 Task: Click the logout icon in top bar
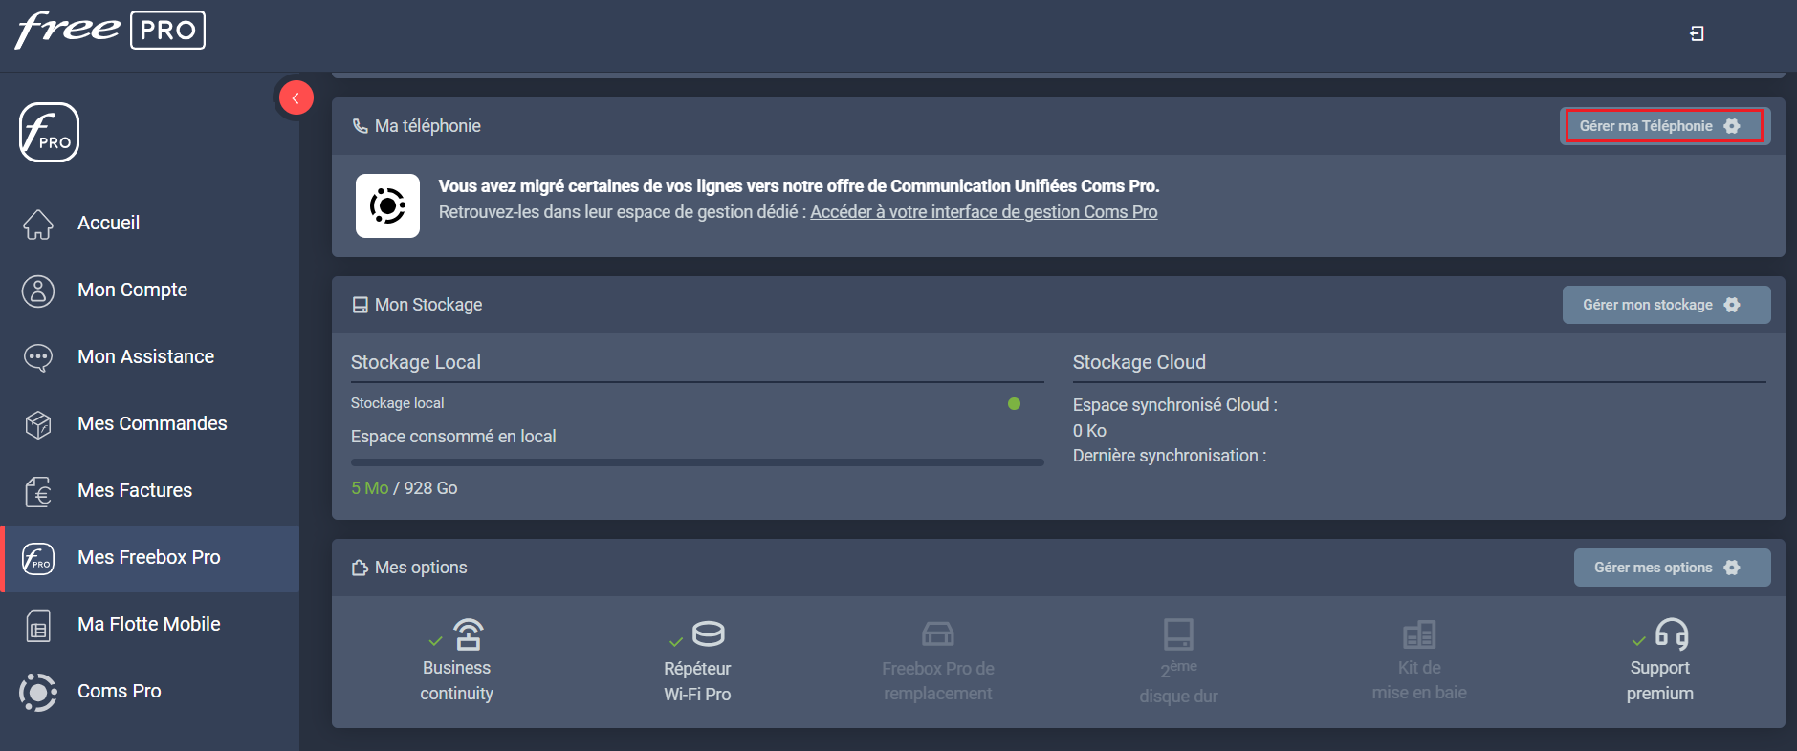tap(1697, 33)
